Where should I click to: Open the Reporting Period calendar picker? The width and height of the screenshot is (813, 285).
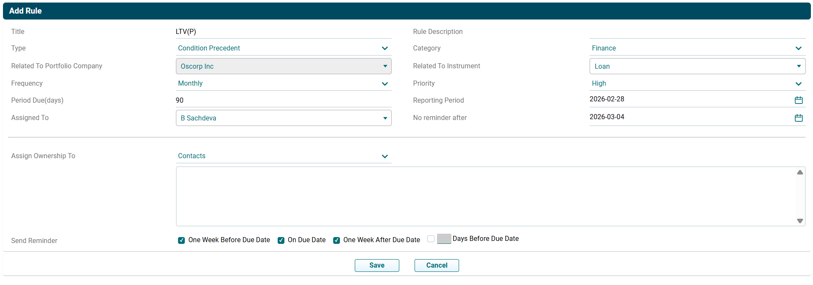pyautogui.click(x=798, y=100)
